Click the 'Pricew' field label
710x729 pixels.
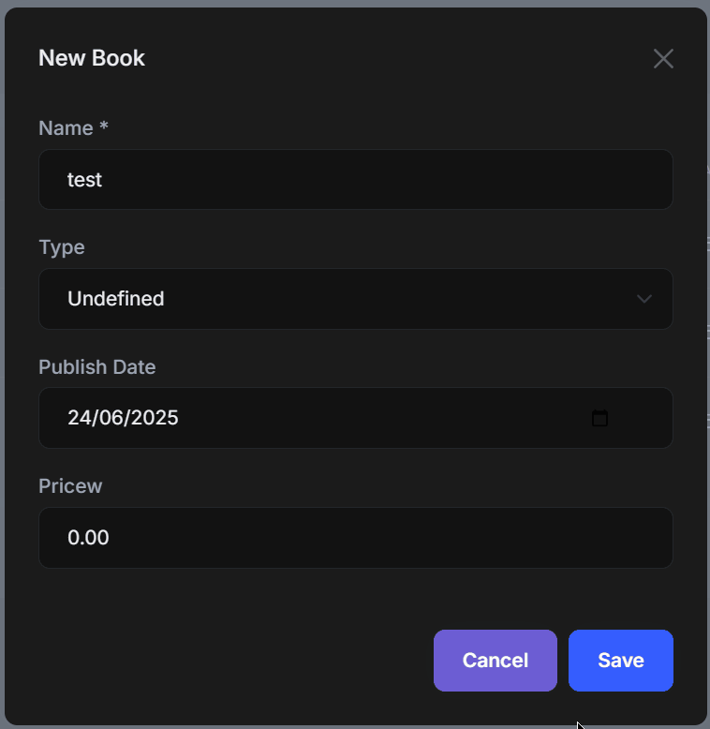click(70, 486)
